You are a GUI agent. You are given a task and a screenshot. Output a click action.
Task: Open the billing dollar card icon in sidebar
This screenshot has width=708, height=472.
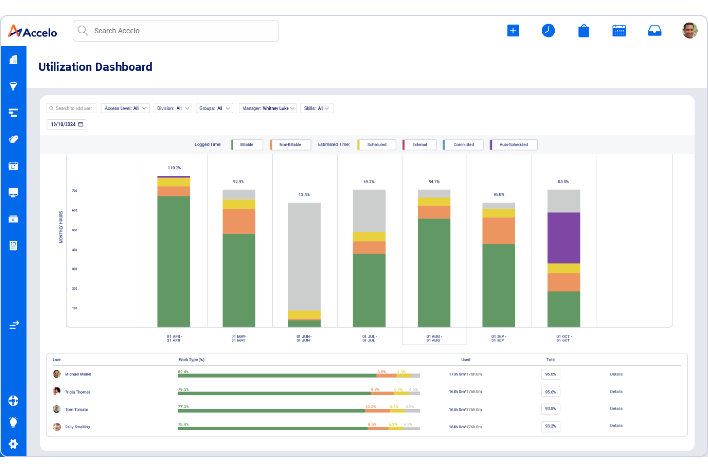(x=13, y=219)
